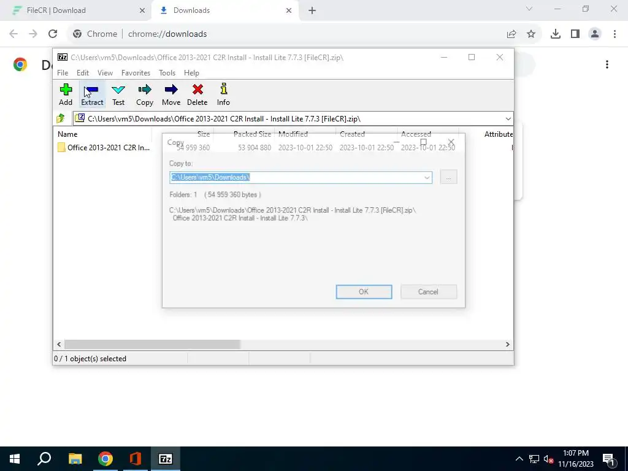Open the Windows Start menu

(x=15, y=459)
